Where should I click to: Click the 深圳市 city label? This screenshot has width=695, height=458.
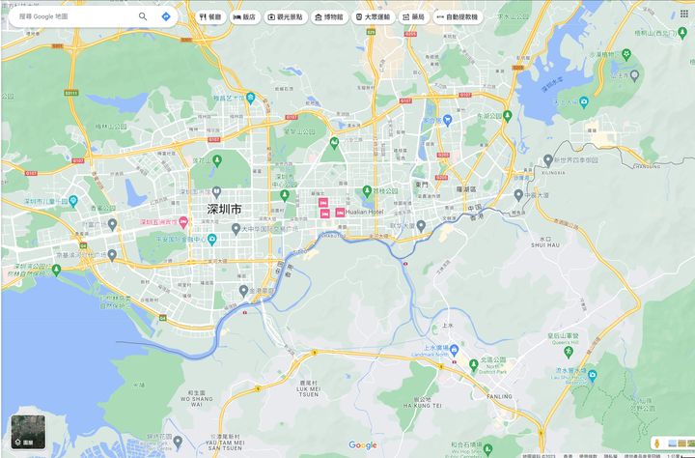[x=224, y=209]
